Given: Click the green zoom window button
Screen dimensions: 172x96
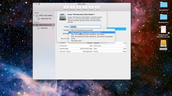Looking at the screenshot, I should [39, 4].
